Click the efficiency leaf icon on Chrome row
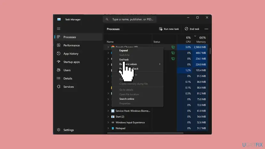 173,47
